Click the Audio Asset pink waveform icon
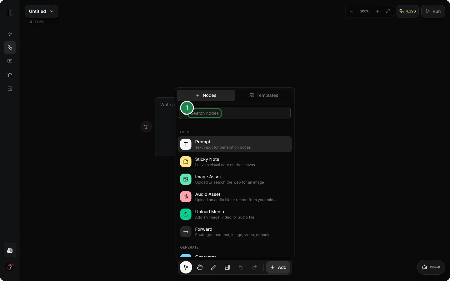The image size is (450, 281). [x=186, y=197]
